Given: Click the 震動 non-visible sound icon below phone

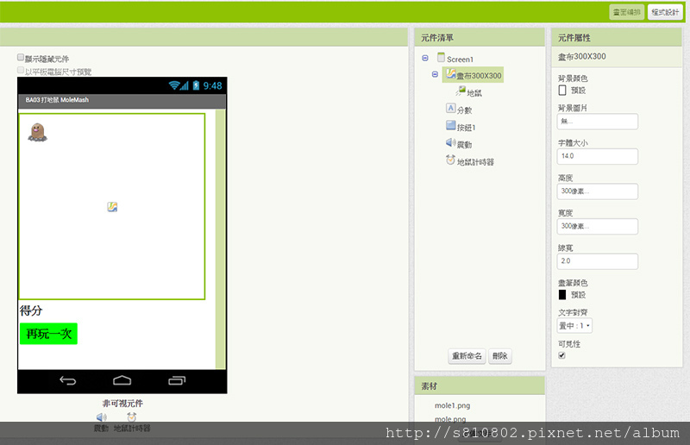Looking at the screenshot, I should [x=101, y=417].
